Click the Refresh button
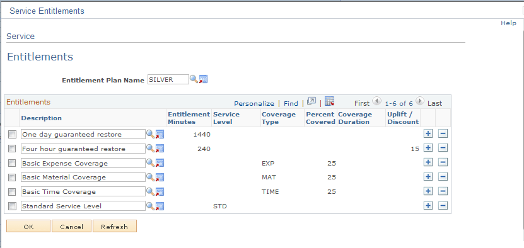Viewport: 524px width, 248px height. 115,227
